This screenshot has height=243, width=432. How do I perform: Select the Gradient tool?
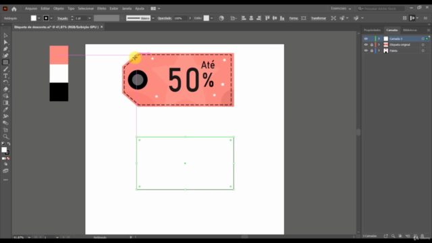point(5,103)
